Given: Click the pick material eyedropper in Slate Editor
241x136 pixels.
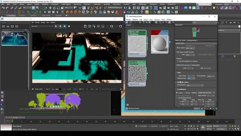Looking at the screenshot, I should point(130,23).
